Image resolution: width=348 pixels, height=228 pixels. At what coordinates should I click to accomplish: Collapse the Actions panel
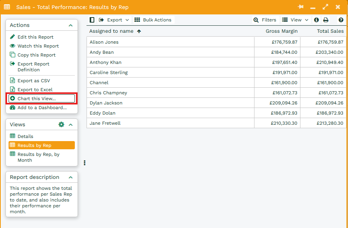[71, 25]
